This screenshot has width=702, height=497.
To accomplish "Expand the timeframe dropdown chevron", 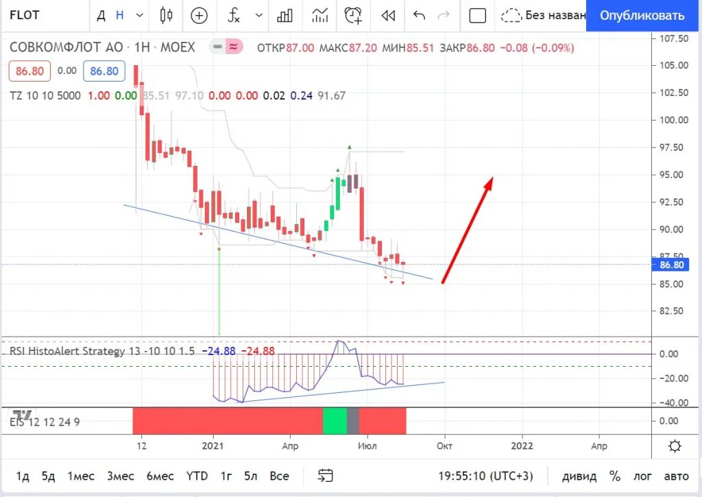I will tap(140, 16).
